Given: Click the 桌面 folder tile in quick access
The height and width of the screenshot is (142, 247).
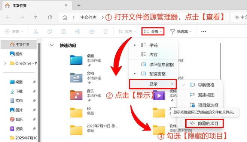Looking at the screenshot, I should pyautogui.click(x=86, y=60).
